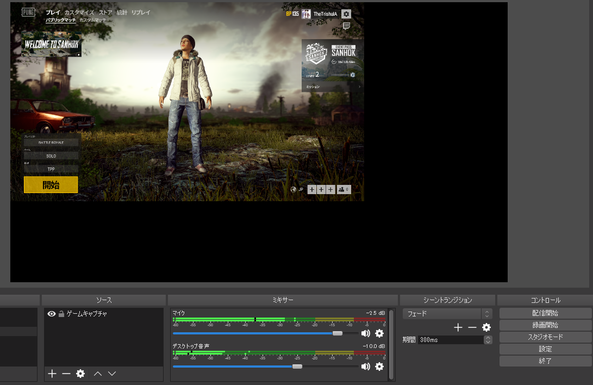Open the PUBG friends list icon
The image size is (593, 385).
[x=344, y=189]
